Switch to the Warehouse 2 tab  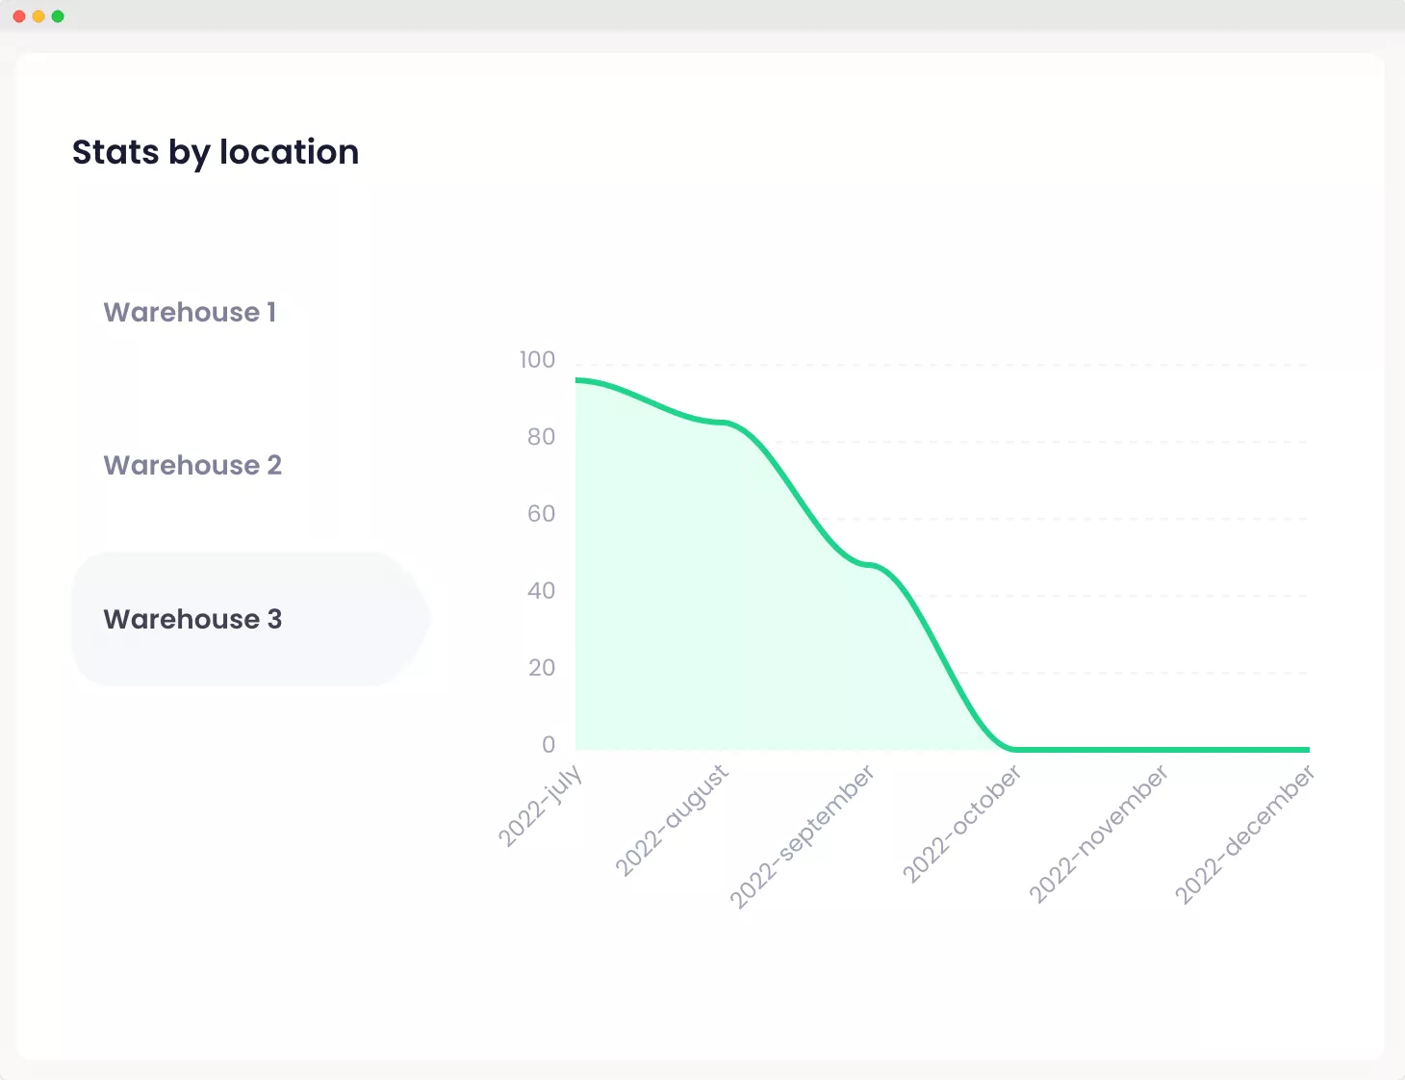(192, 465)
